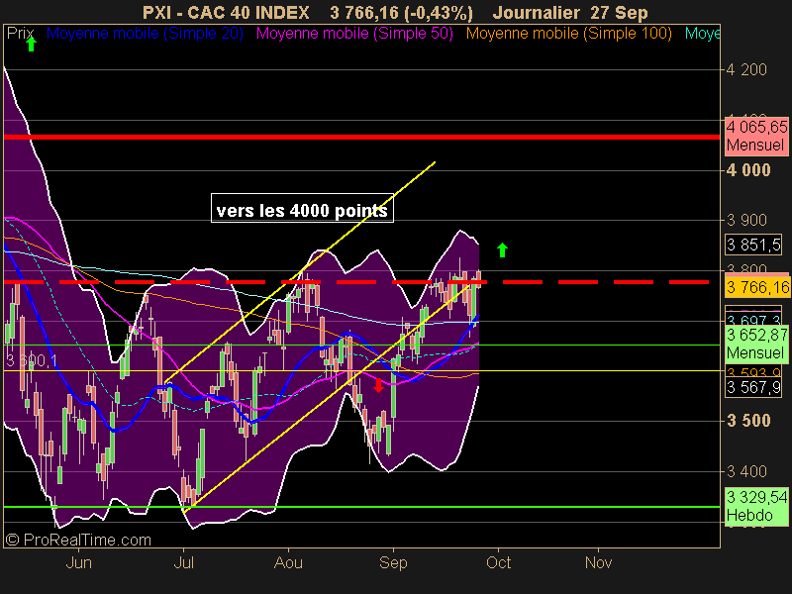Click the 3 900 axis value
The width and height of the screenshot is (792, 594).
(x=746, y=220)
